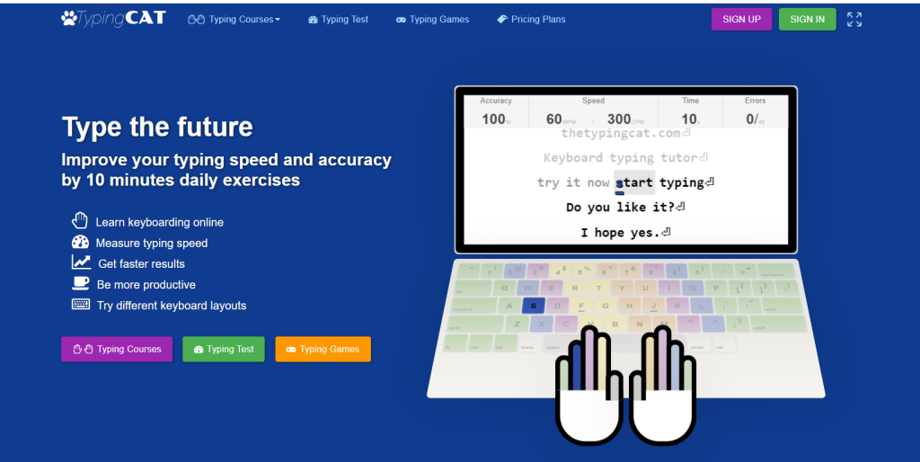Click the J key on illustrated keyboard
The image size is (920, 462).
pyautogui.click(x=654, y=306)
